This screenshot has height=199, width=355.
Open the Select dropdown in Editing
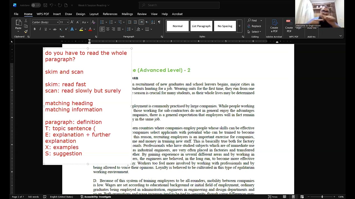click(x=254, y=32)
